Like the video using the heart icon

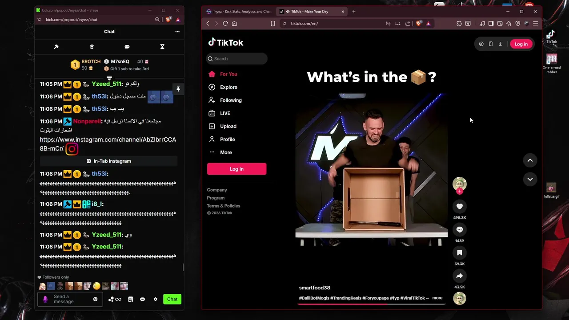[x=460, y=206]
